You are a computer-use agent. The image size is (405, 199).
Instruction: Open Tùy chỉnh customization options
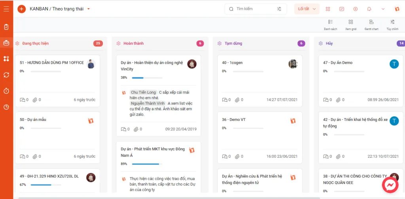pyautogui.click(x=392, y=25)
